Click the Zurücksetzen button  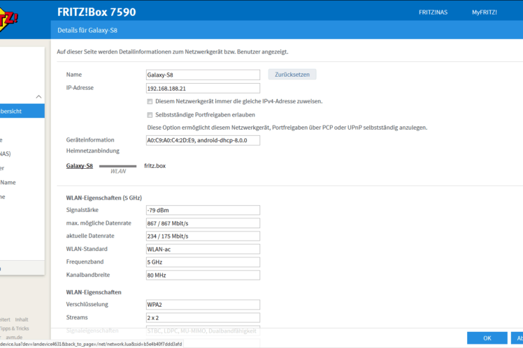pos(292,75)
